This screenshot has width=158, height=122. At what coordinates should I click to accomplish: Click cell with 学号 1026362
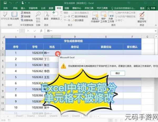click(x=35, y=71)
